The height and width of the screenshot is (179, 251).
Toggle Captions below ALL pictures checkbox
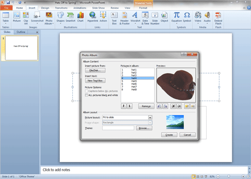point(86,91)
